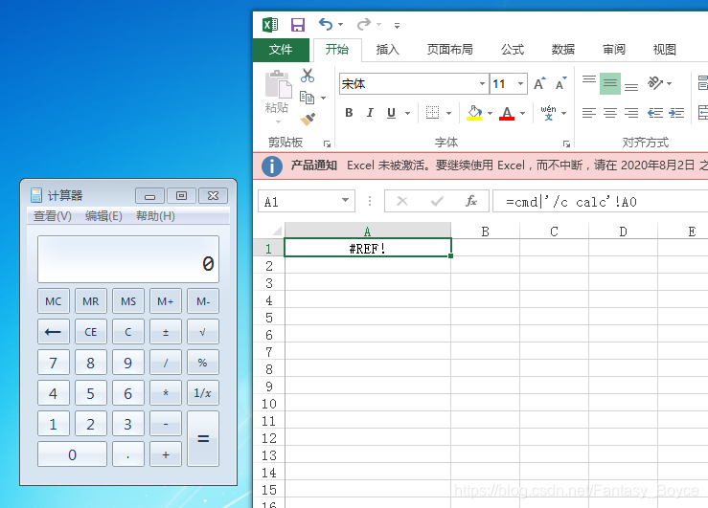This screenshot has height=508, width=708.
Task: Expand the Underline style dropdown arrow
Action: [x=407, y=113]
